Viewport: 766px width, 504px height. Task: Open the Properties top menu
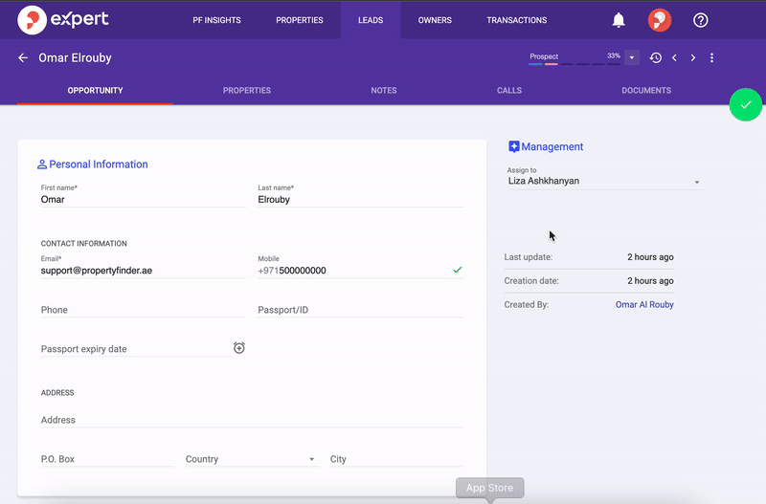point(300,20)
